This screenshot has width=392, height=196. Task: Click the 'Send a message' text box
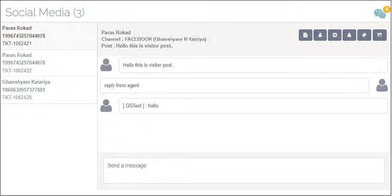click(x=244, y=170)
